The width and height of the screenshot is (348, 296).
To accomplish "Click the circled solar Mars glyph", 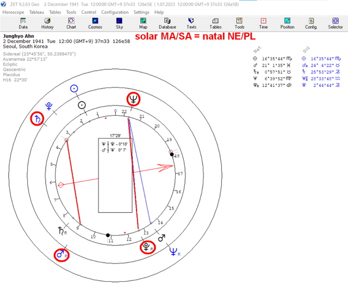I will coord(61,255).
